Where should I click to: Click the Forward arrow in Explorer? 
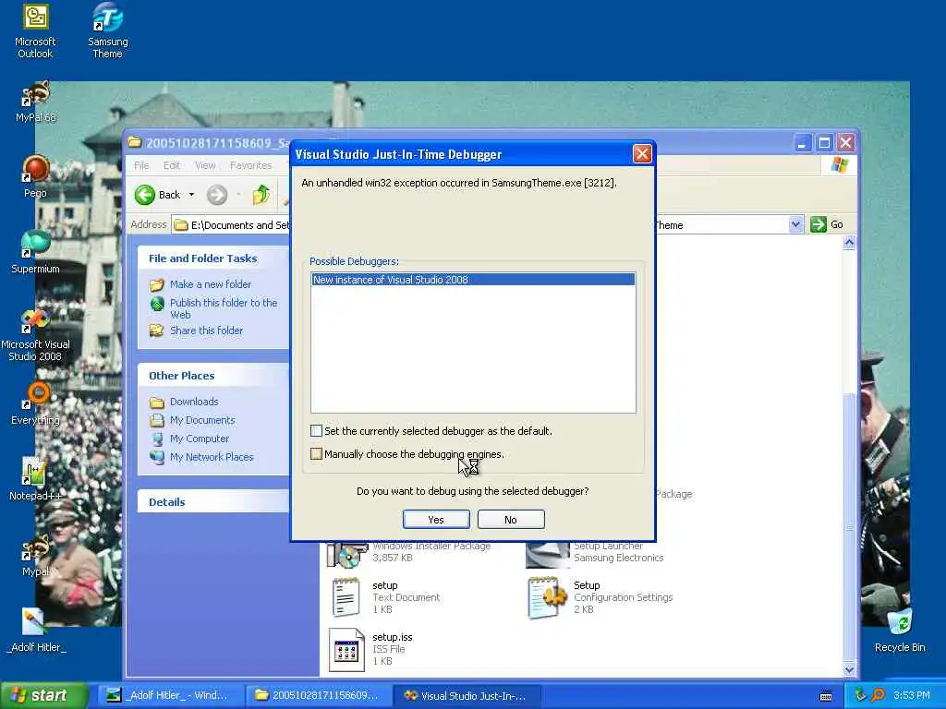(x=216, y=195)
